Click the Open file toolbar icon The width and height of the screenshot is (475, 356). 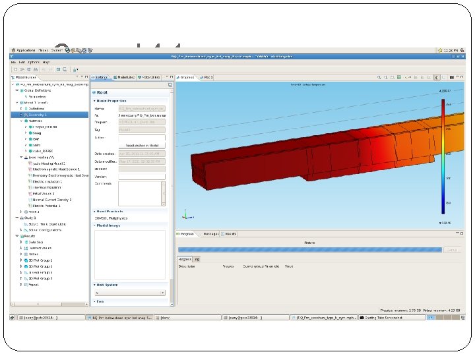click(22, 70)
